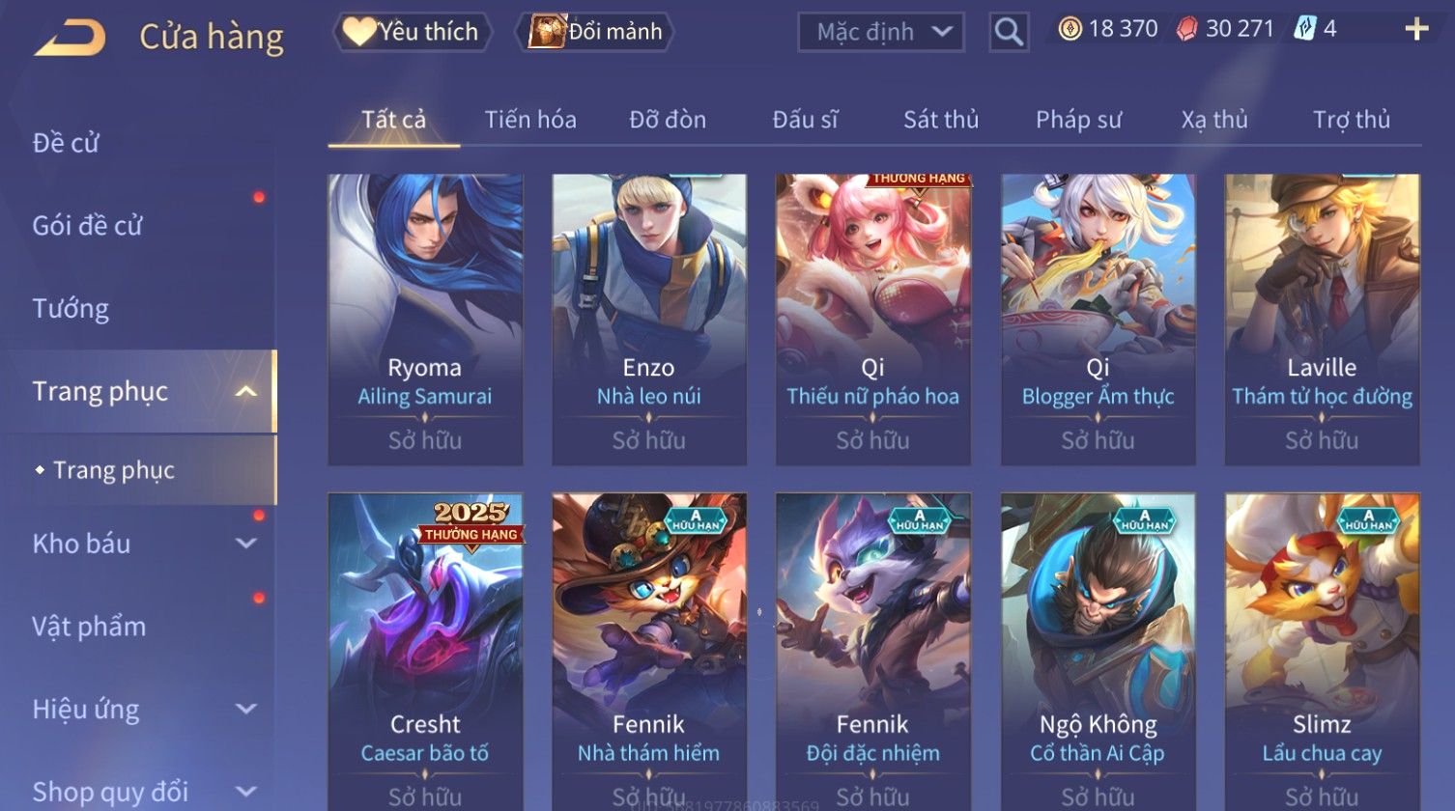
Task: Tap the plus icon to add currency
Action: point(1416,29)
